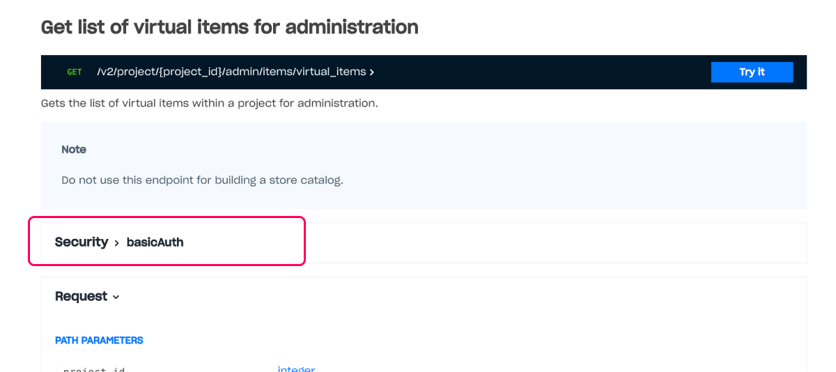Click the Note heading in callout

(74, 149)
